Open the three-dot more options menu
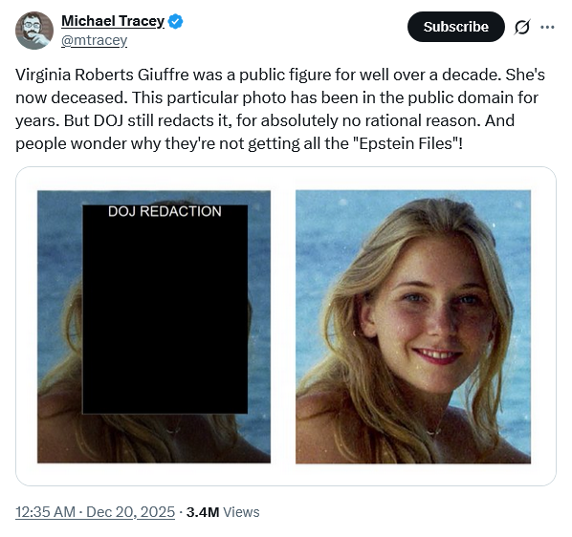Viewport: 572px width, 537px height. tap(547, 27)
